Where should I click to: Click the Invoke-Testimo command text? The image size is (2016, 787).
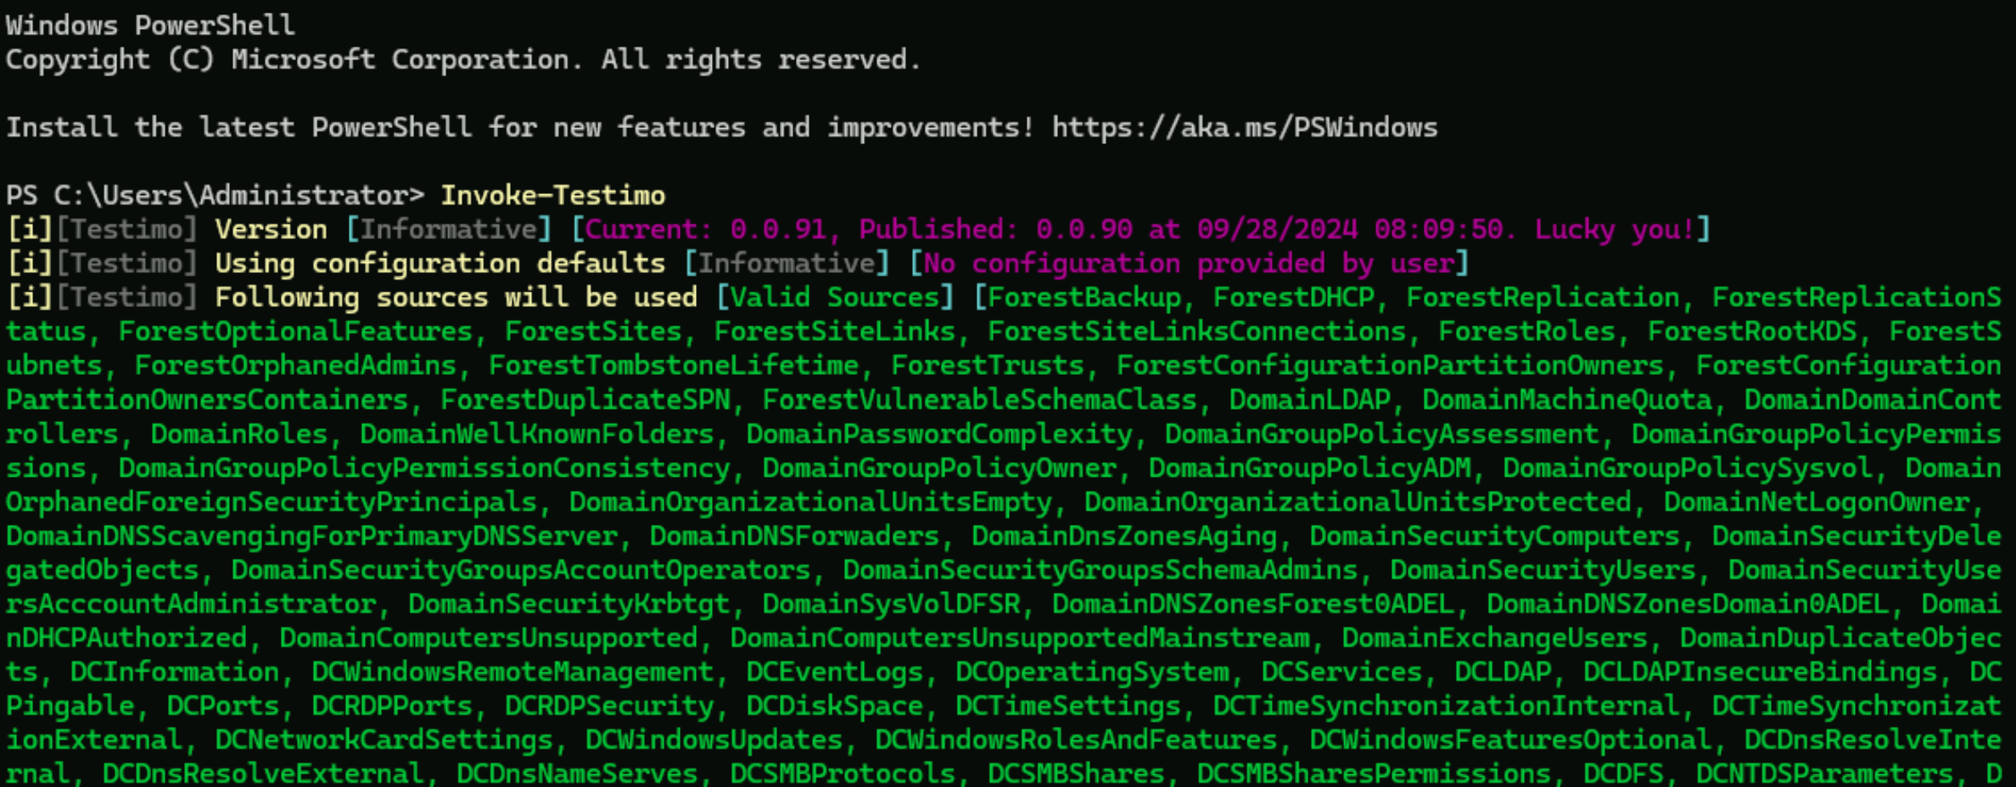[552, 196]
